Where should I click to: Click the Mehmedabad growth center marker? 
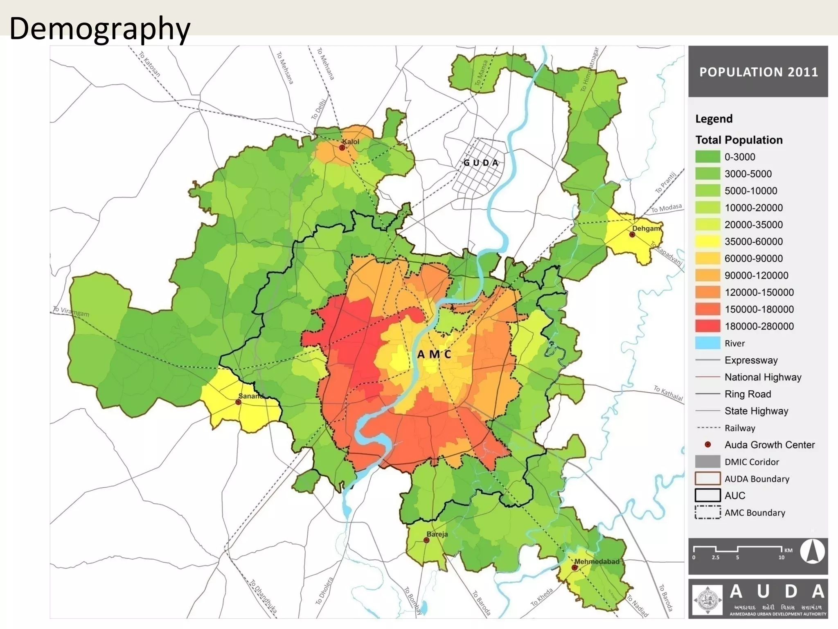pos(574,568)
